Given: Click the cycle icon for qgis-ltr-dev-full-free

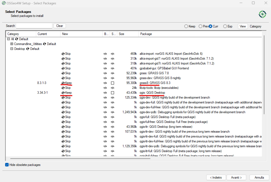Looking at the screenshot, I should click(x=63, y=141).
